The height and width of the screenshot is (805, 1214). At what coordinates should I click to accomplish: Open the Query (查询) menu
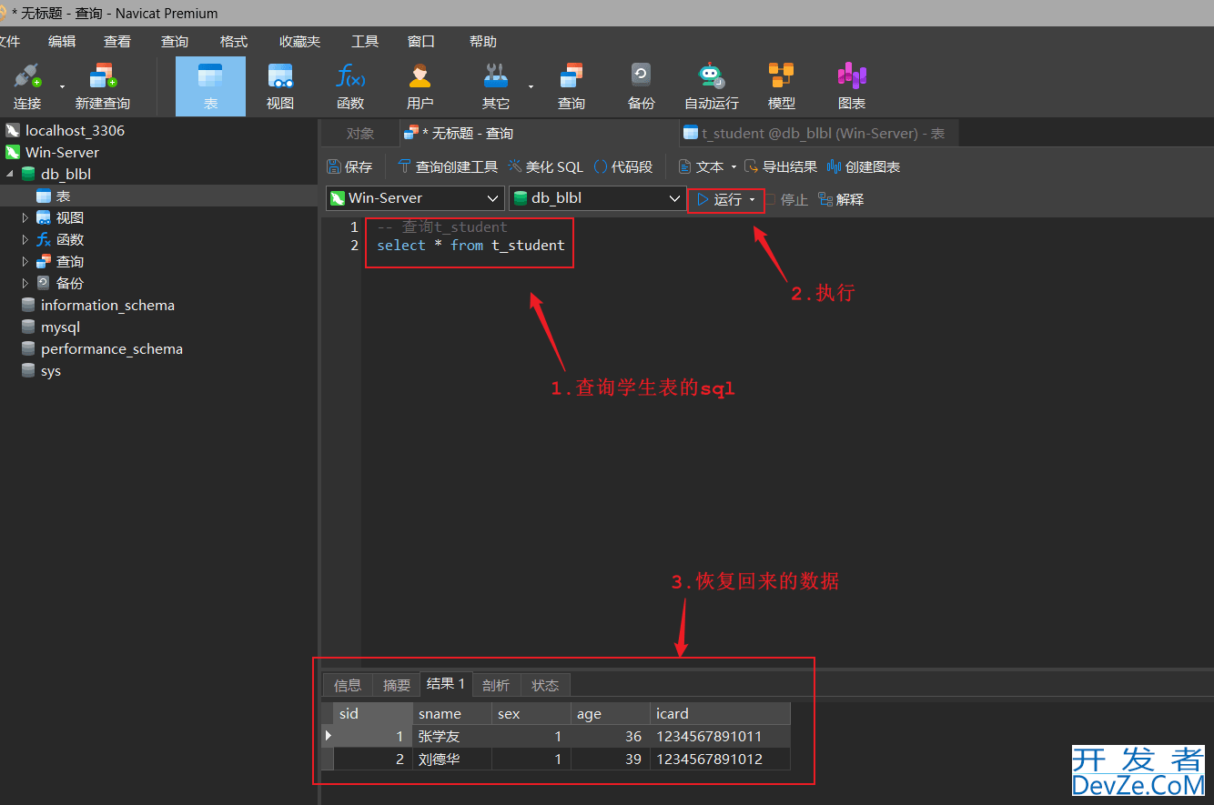pos(175,41)
